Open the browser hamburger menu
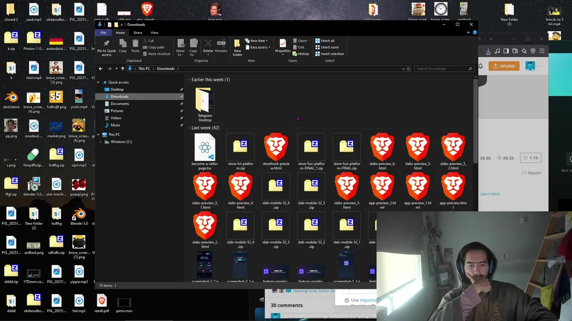This screenshot has width=572, height=321. [542, 51]
